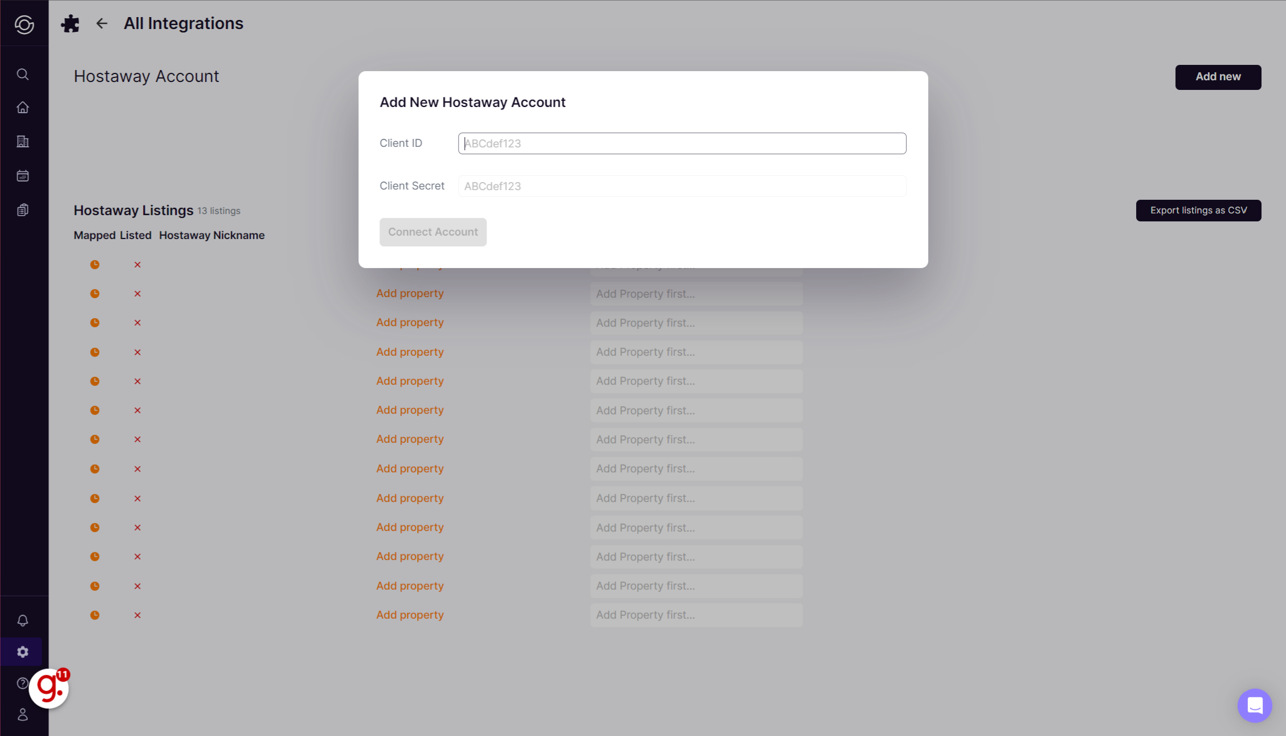Open the chat support bubble
The width and height of the screenshot is (1286, 736).
pyautogui.click(x=1254, y=705)
